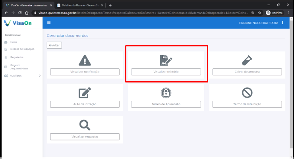Click Auto de infração button

click(85, 104)
